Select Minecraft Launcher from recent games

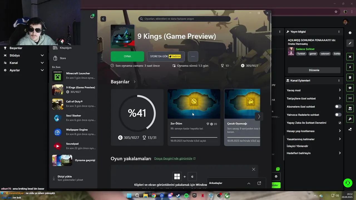click(x=74, y=76)
